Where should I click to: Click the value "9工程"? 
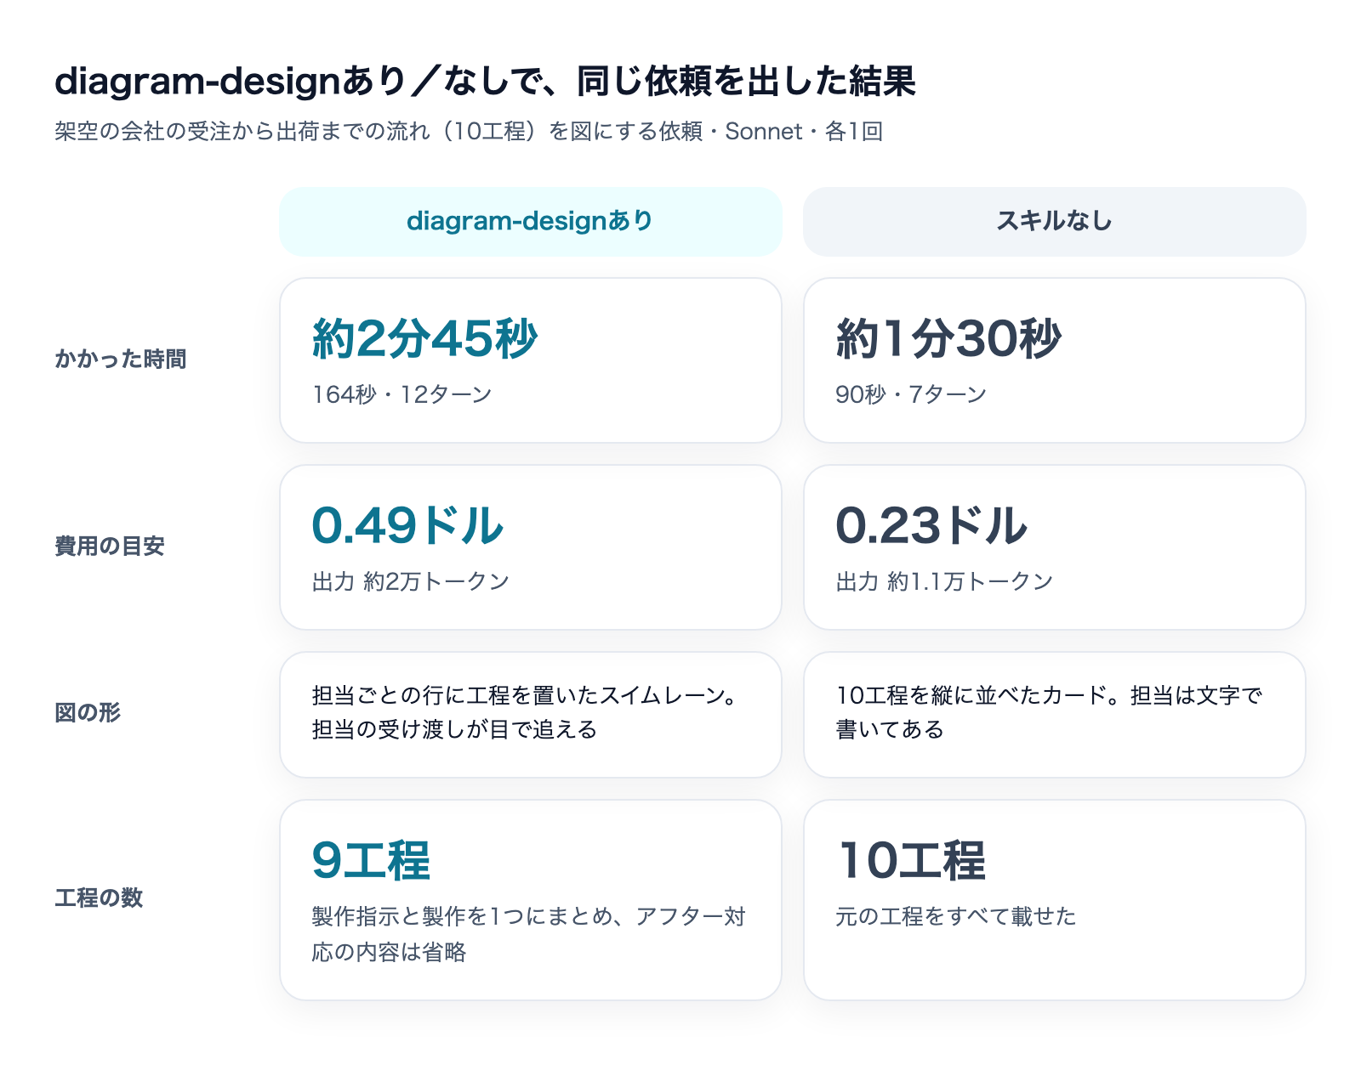(371, 860)
